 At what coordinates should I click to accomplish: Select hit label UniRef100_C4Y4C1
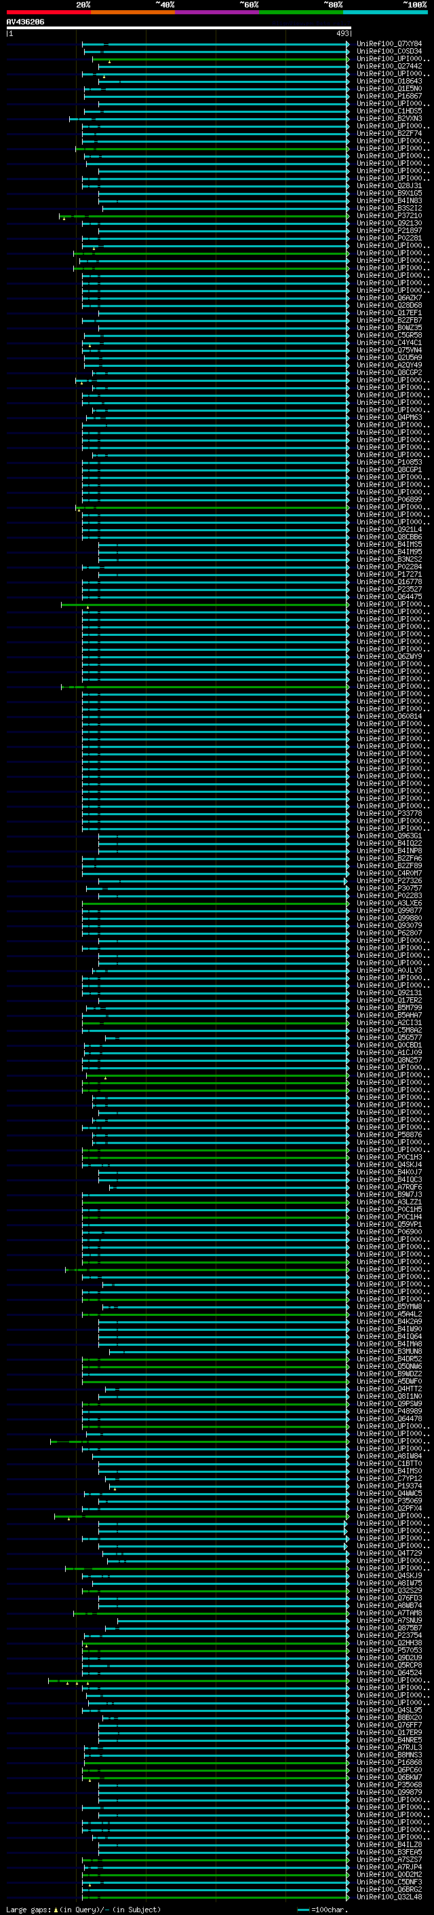389,342
